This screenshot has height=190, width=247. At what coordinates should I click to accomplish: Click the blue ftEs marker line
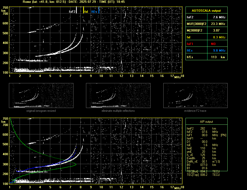(x=99, y=10)
